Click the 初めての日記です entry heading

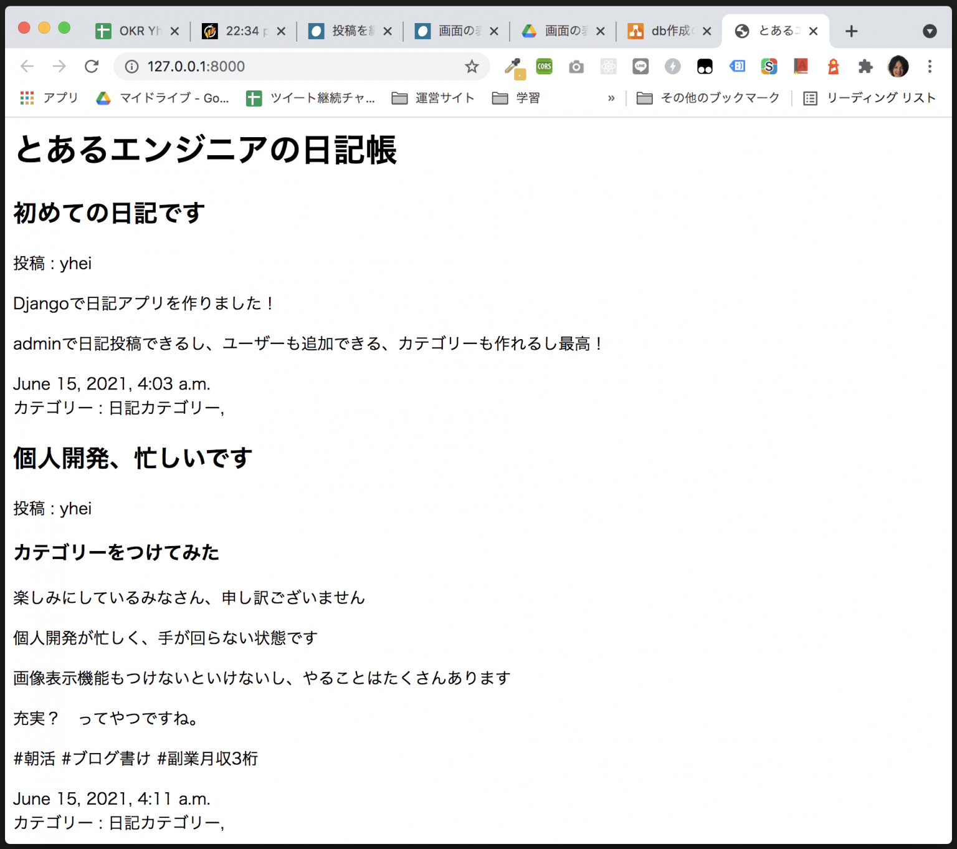click(x=108, y=213)
